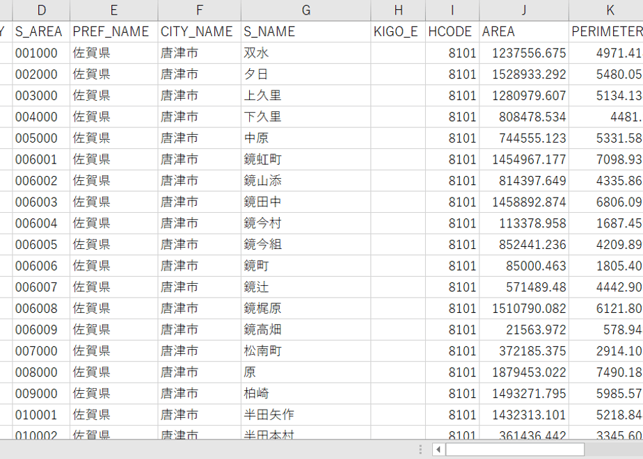Click the S_NAME cell 上久里
This screenshot has width=643, height=459.
[306, 95]
